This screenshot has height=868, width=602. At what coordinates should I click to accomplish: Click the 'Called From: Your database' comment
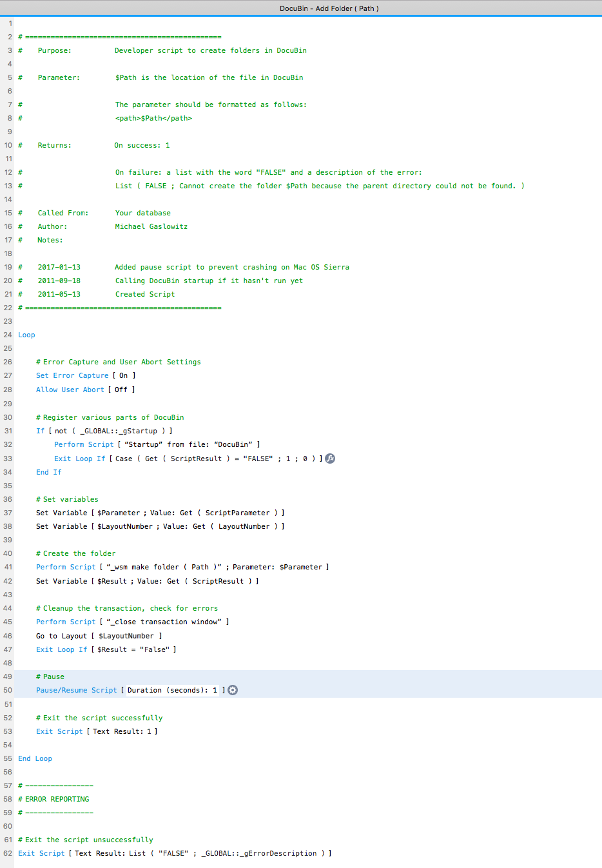[x=95, y=213]
